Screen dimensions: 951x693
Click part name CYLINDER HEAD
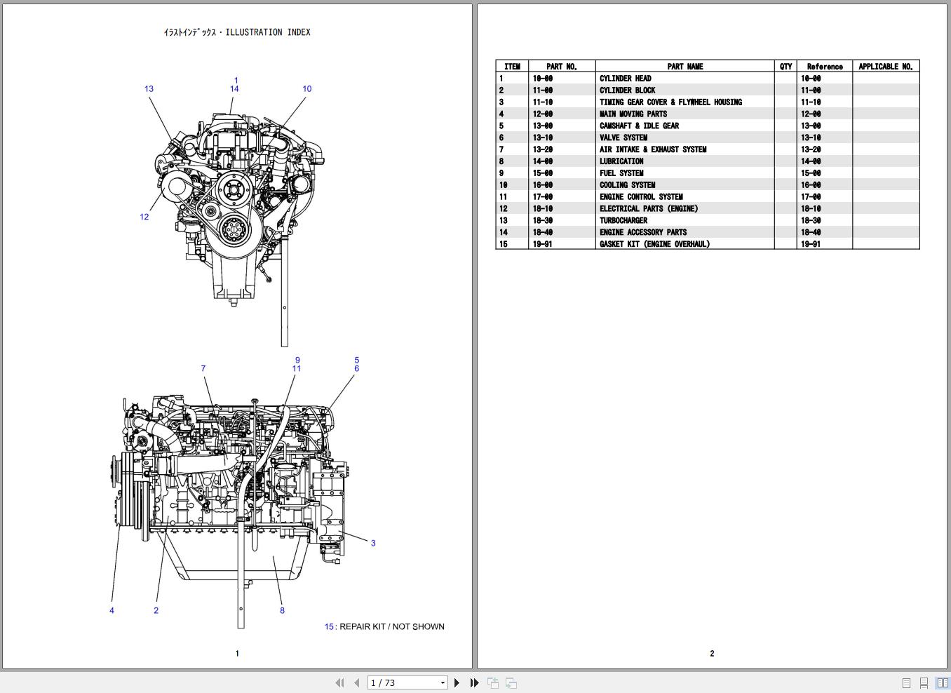point(625,79)
